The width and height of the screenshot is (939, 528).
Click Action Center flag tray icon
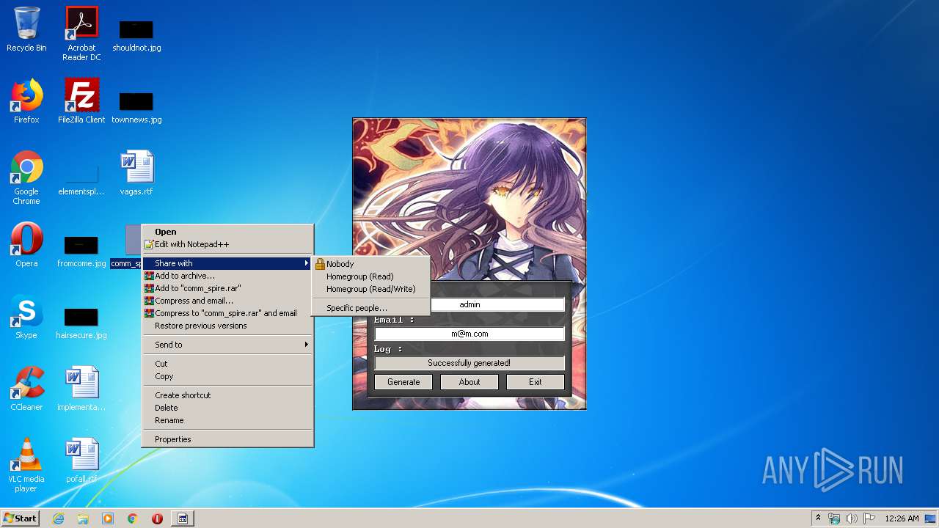point(869,518)
